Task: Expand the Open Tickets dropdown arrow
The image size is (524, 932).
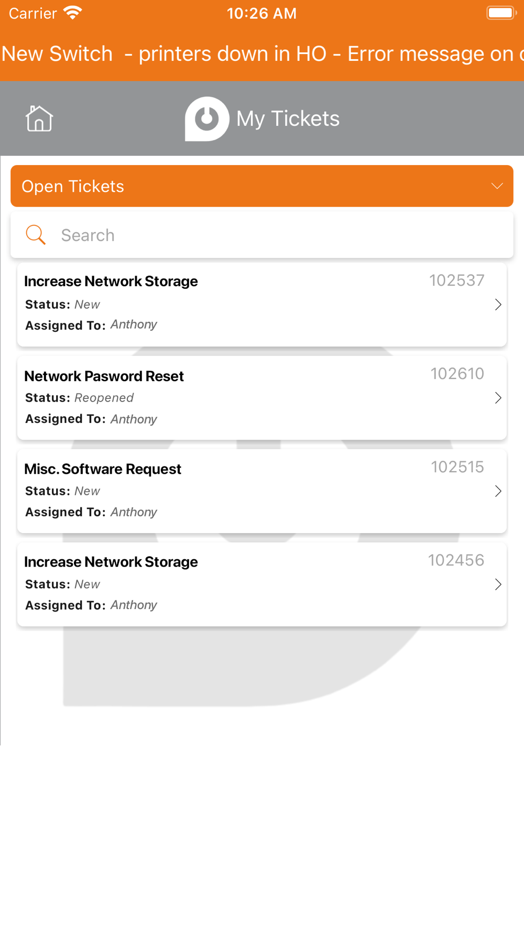Action: tap(497, 186)
